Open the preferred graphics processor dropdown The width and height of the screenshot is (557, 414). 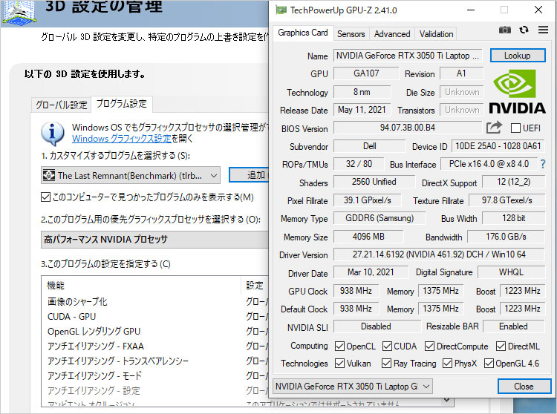point(155,240)
